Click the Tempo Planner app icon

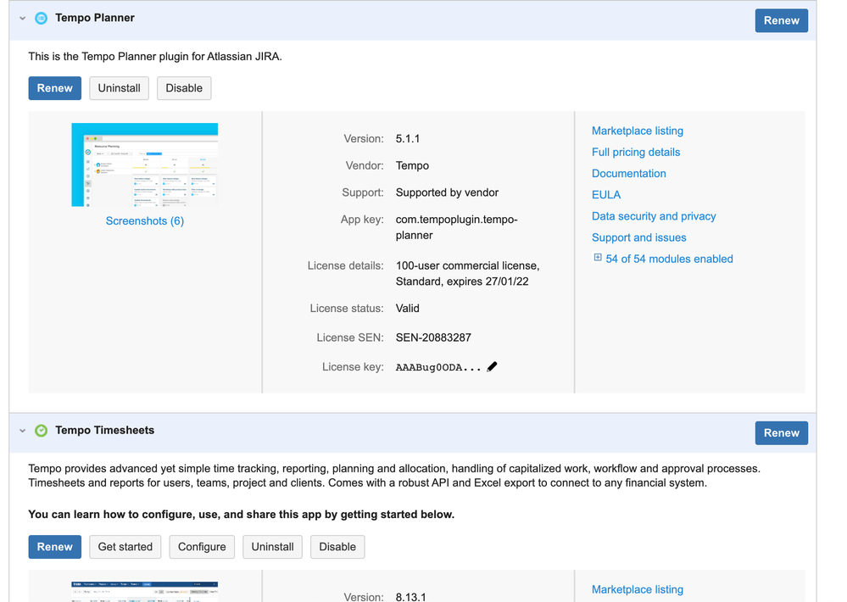click(x=41, y=18)
